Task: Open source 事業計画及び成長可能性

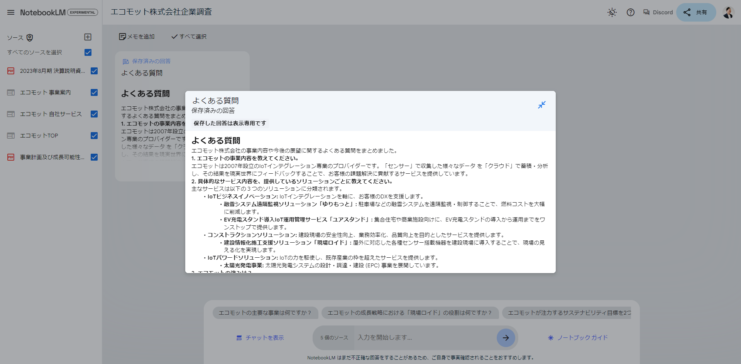Action: [x=52, y=157]
